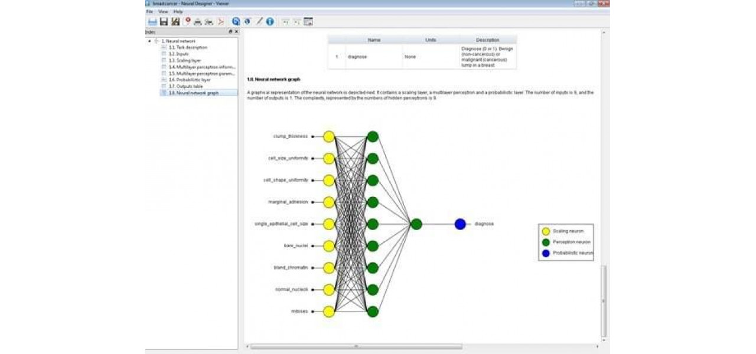Click the yellow scaling neuron beside clump_thickness
Viewport: 756px width, 354px height.
tap(329, 137)
